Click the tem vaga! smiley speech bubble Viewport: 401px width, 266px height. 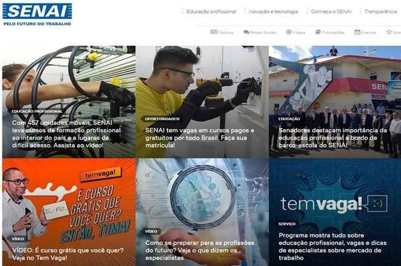377,204
